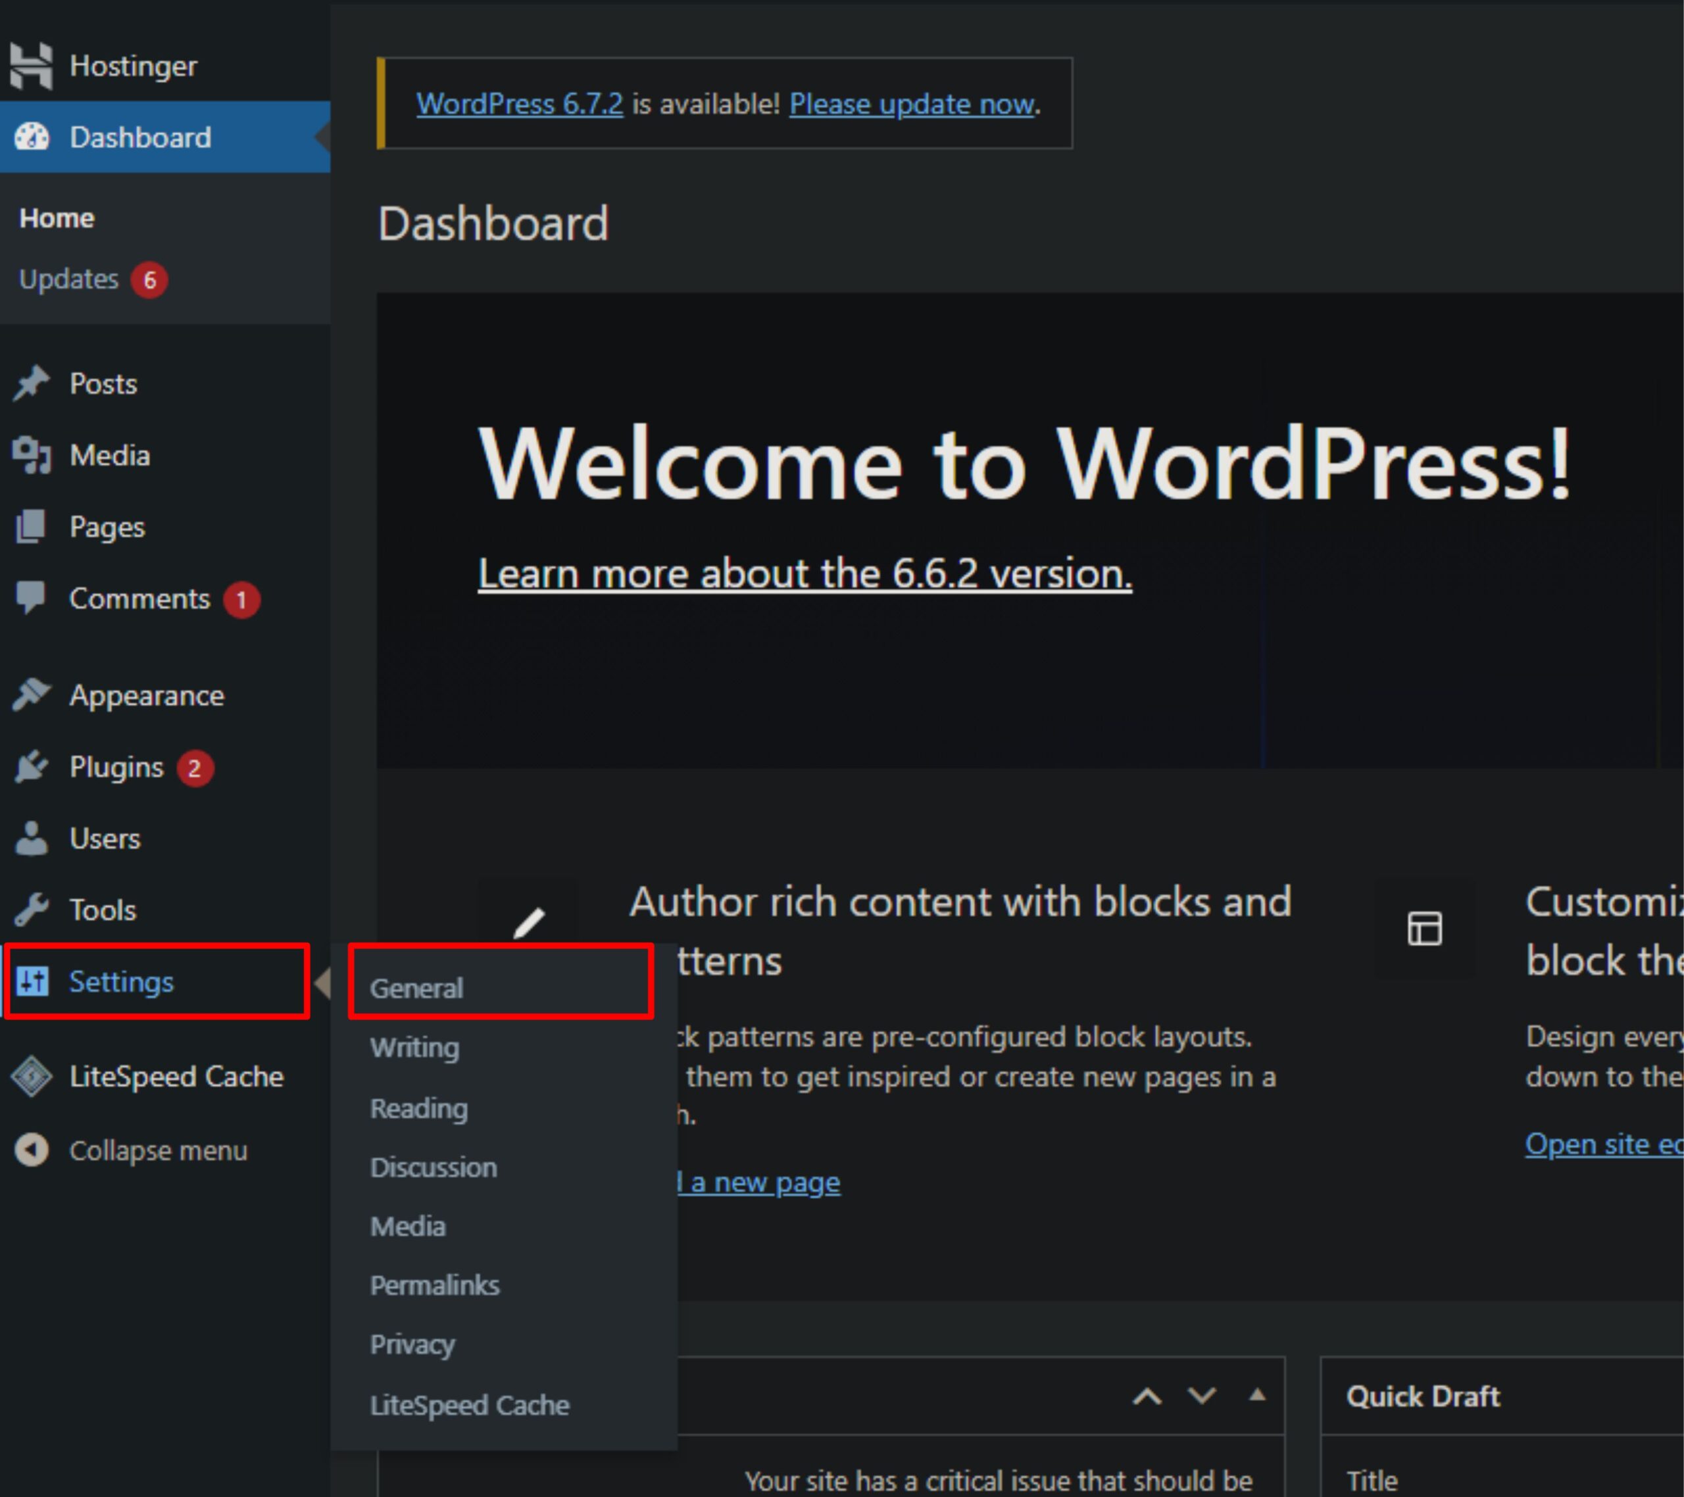Open Media in the sidebar

click(164, 456)
